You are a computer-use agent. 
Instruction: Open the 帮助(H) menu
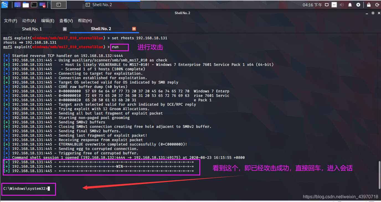pos(85,21)
